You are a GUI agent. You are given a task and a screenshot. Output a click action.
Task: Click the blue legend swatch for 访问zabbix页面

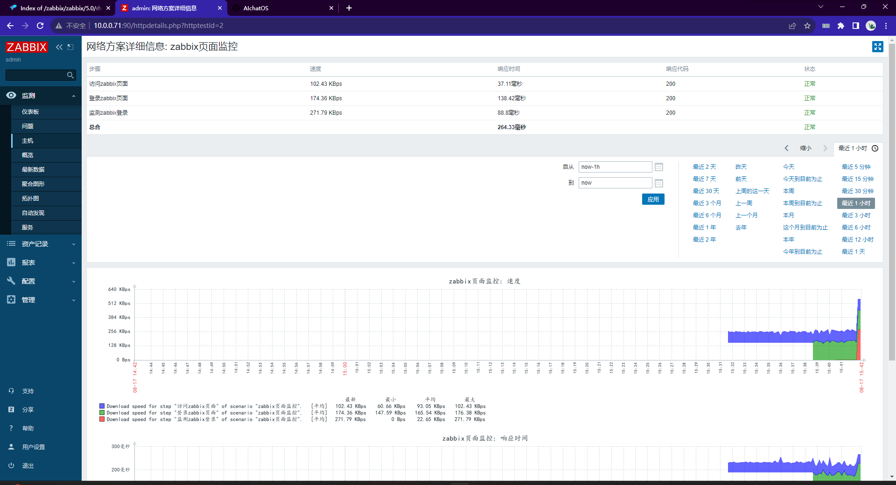pyautogui.click(x=102, y=406)
